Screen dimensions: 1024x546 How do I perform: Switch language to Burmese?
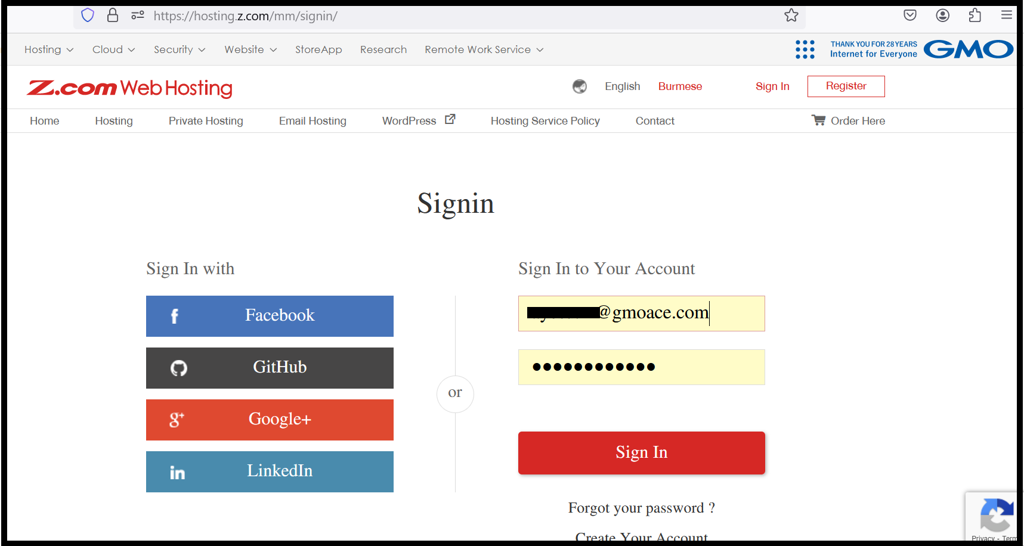(x=680, y=86)
